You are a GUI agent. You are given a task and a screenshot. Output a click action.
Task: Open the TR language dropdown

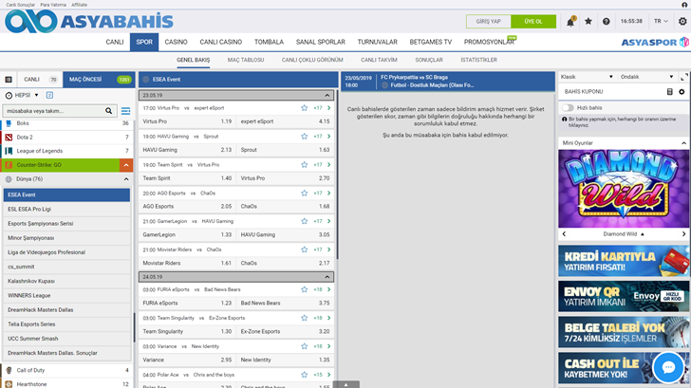661,21
